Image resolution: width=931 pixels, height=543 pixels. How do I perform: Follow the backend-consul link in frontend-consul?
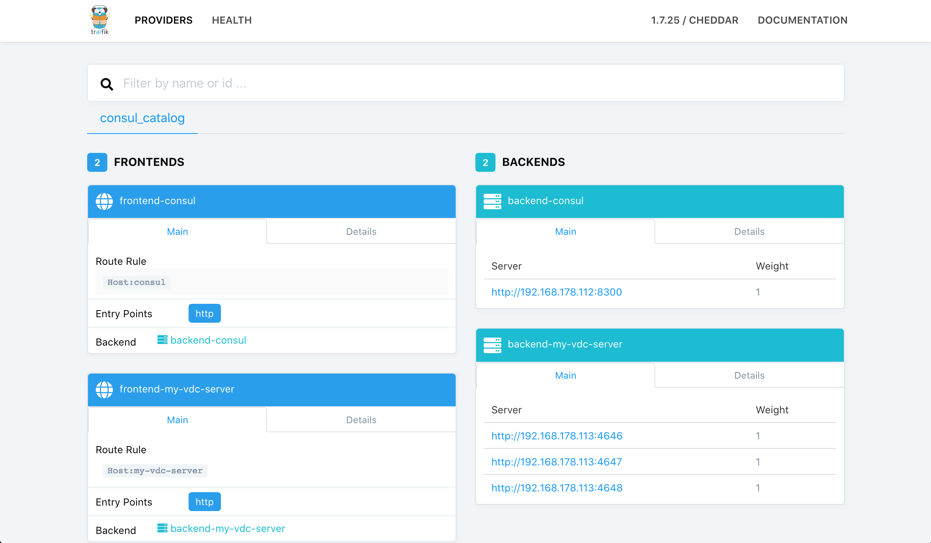click(x=208, y=340)
